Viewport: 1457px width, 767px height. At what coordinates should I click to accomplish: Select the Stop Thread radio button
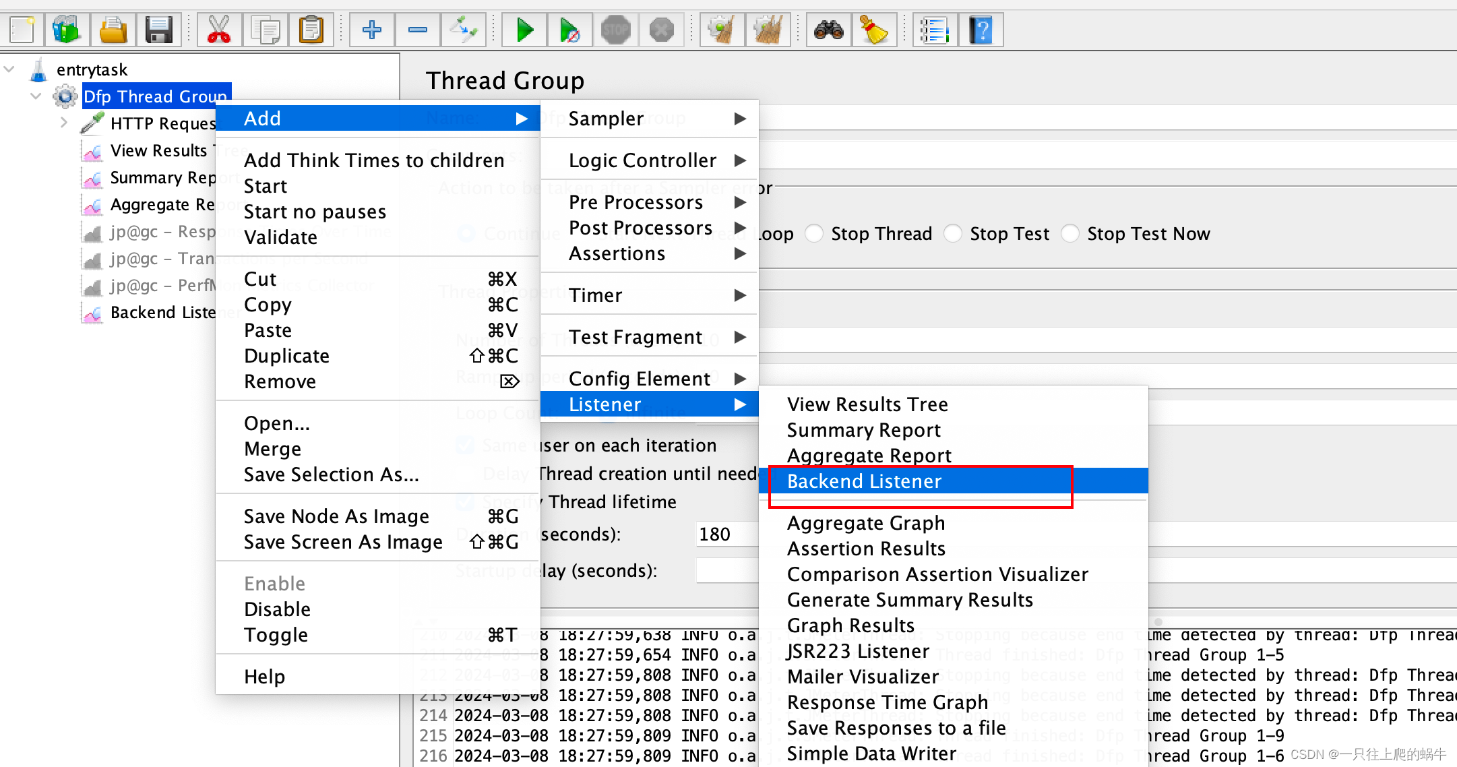click(x=814, y=234)
